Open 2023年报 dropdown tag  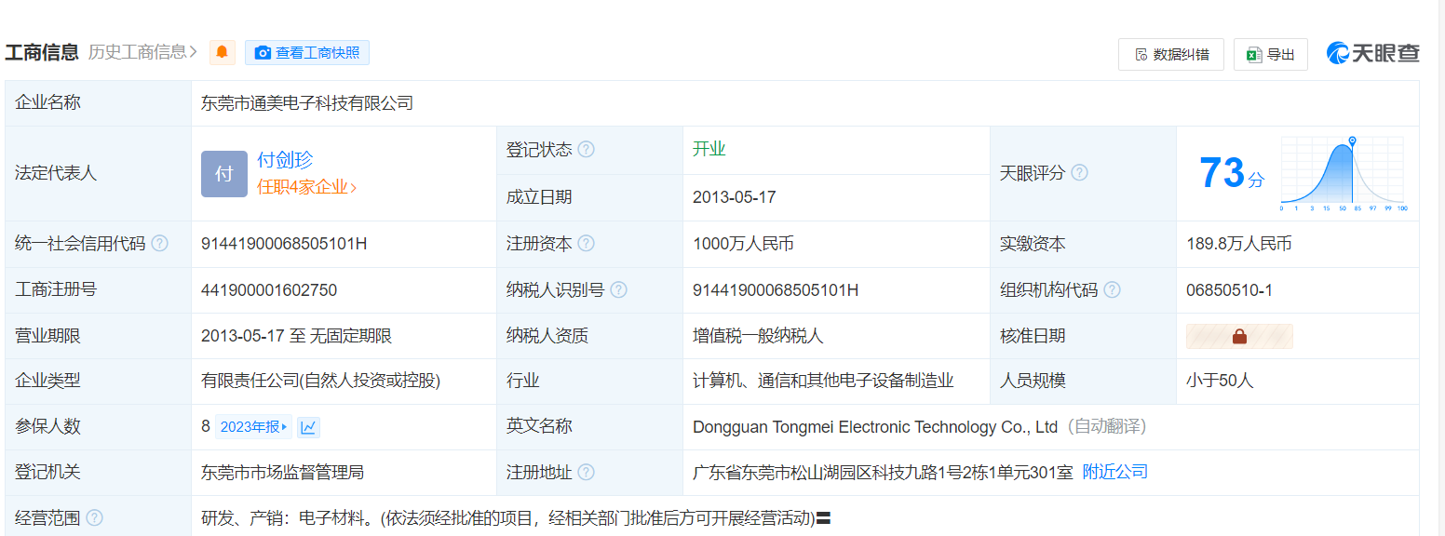pyautogui.click(x=254, y=427)
